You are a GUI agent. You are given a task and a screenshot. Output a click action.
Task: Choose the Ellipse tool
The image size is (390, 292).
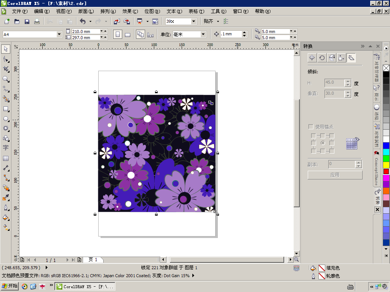(x=6, y=119)
